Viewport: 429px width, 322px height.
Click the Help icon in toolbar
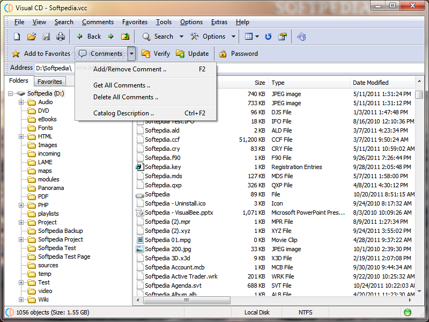[301, 36]
